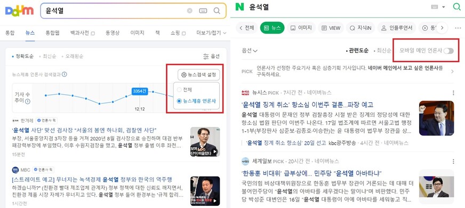Screen dimensions: 465x208
Task: Clear the Daum search box text
Action: coord(189,11)
